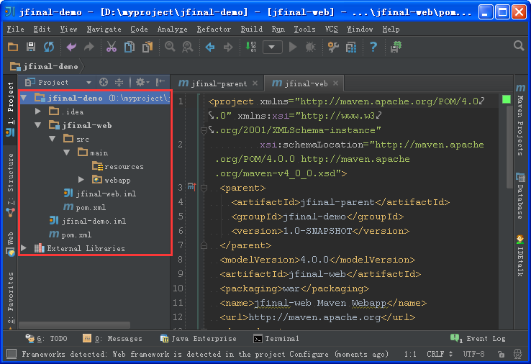Click the Make Project build icon
This screenshot has width=531, height=364.
click(x=250, y=47)
